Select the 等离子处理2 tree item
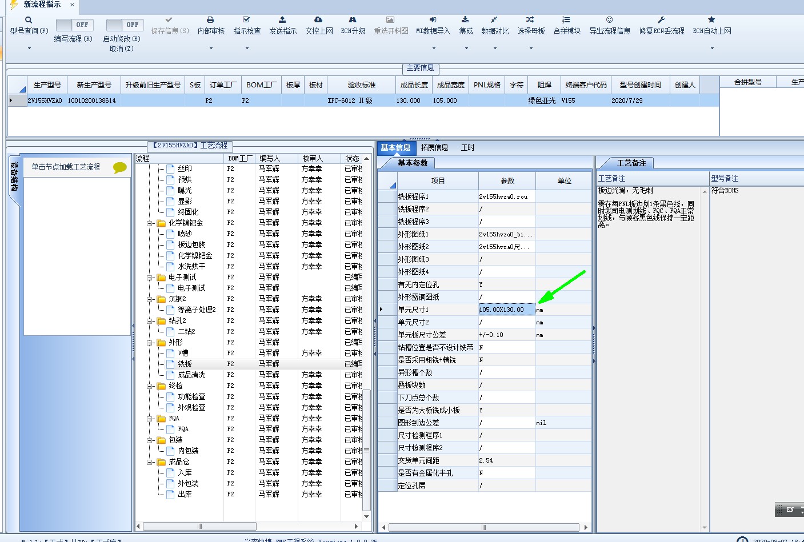 click(197, 310)
